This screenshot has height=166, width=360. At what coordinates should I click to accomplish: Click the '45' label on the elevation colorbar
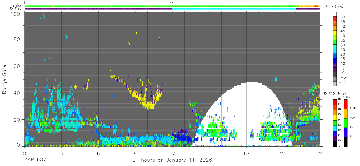point(342,31)
